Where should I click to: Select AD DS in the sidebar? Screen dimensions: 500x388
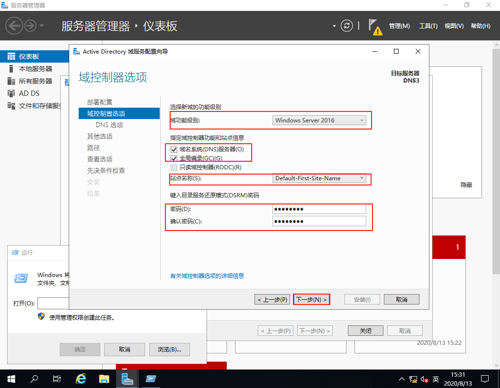click(29, 93)
